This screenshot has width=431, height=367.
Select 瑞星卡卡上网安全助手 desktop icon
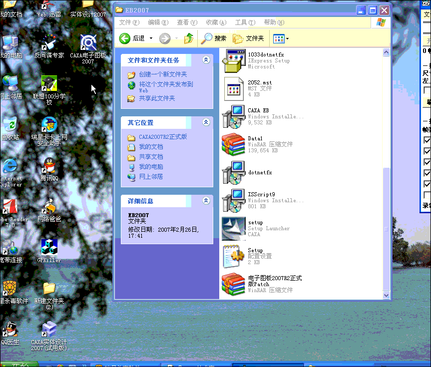(x=49, y=131)
